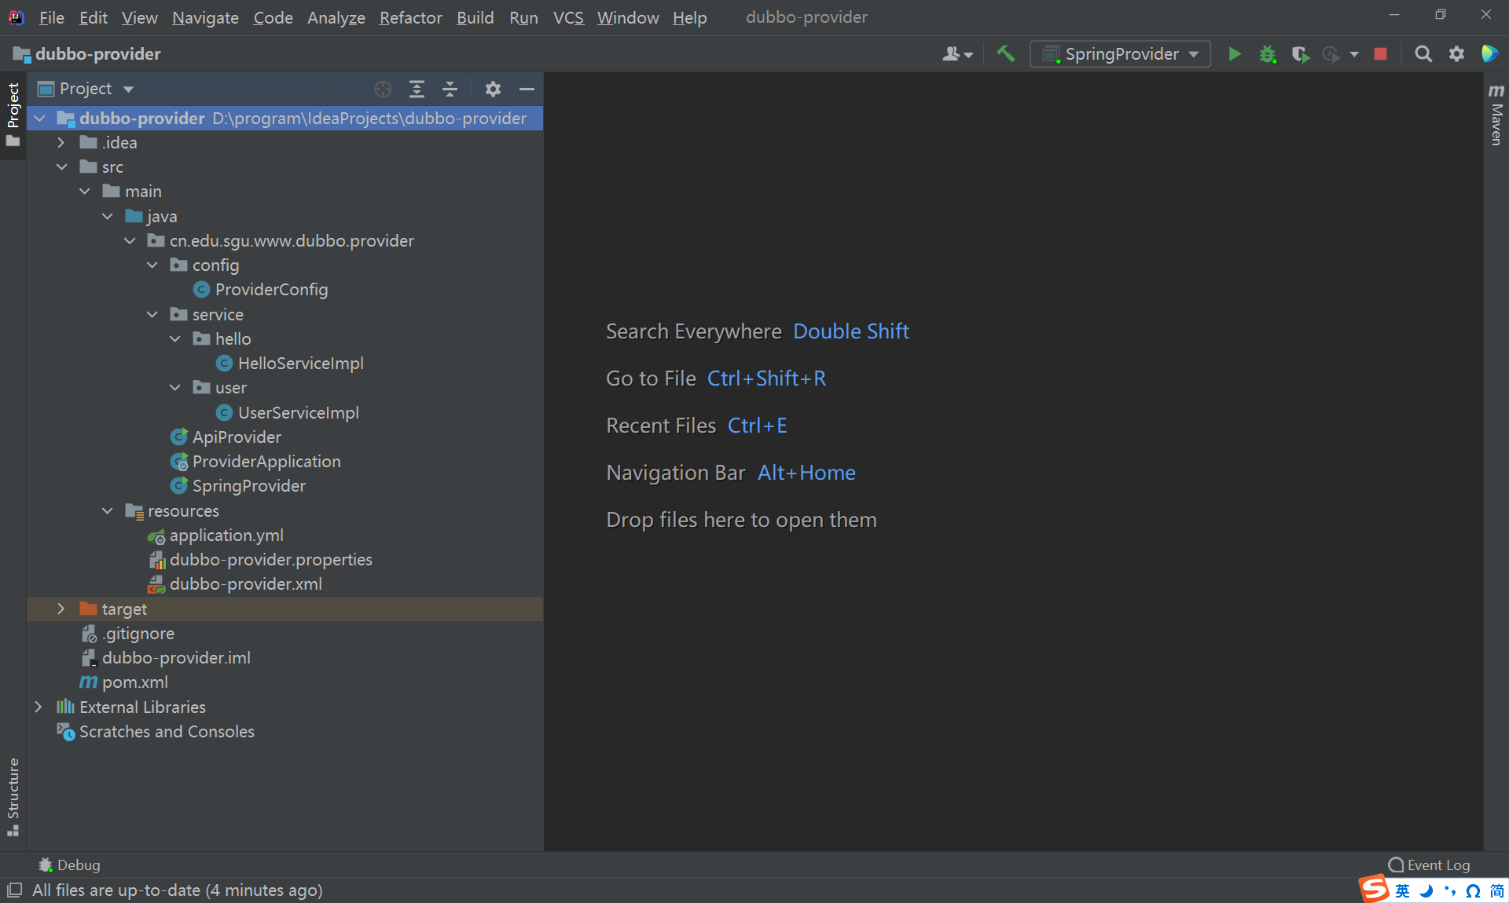Viewport: 1509px width, 903px height.
Task: Select .gitignore file
Action: (138, 634)
